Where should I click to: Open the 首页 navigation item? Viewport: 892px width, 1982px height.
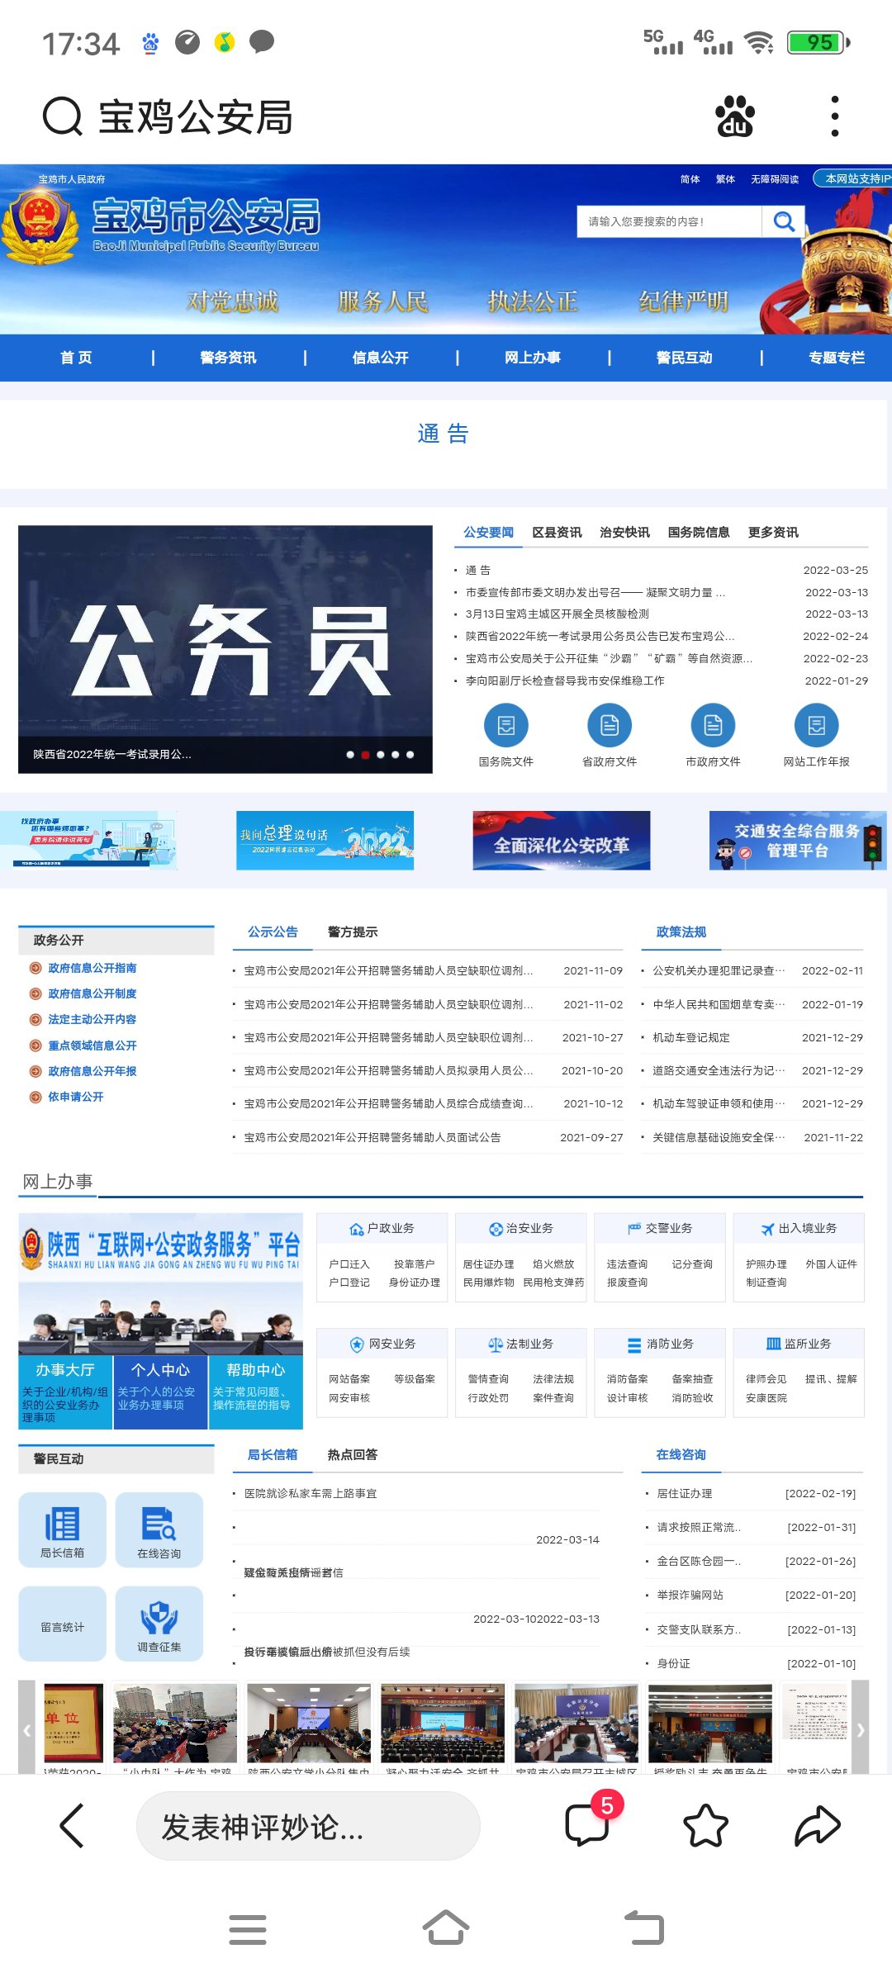point(76,358)
